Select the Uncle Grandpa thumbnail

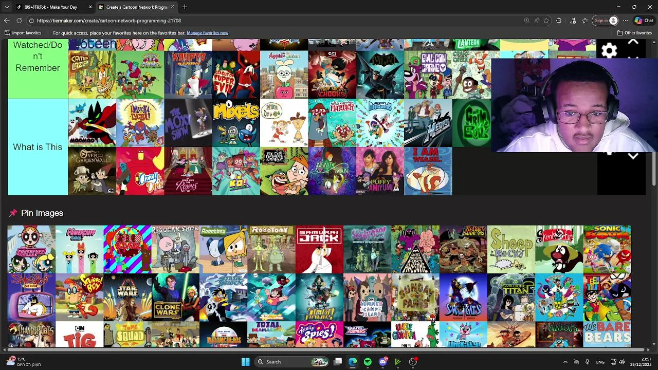point(415,335)
